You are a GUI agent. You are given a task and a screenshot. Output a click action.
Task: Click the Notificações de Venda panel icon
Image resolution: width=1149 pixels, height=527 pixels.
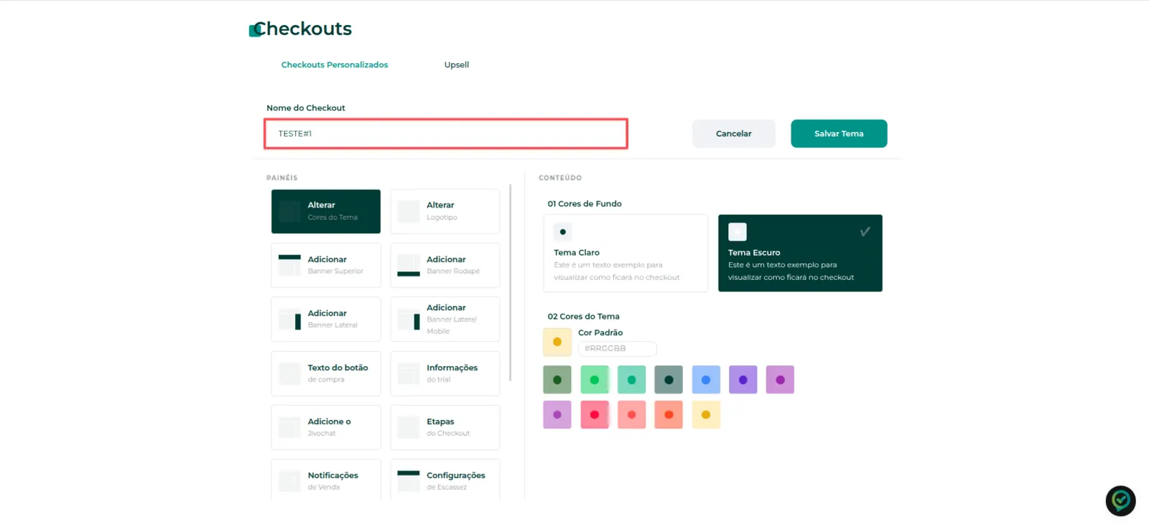click(x=289, y=481)
